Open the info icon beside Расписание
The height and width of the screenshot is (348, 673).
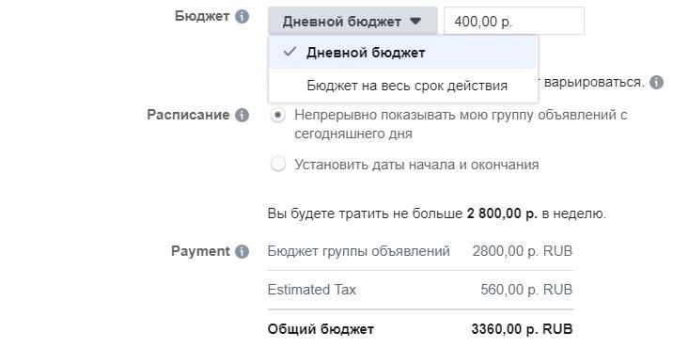(243, 115)
